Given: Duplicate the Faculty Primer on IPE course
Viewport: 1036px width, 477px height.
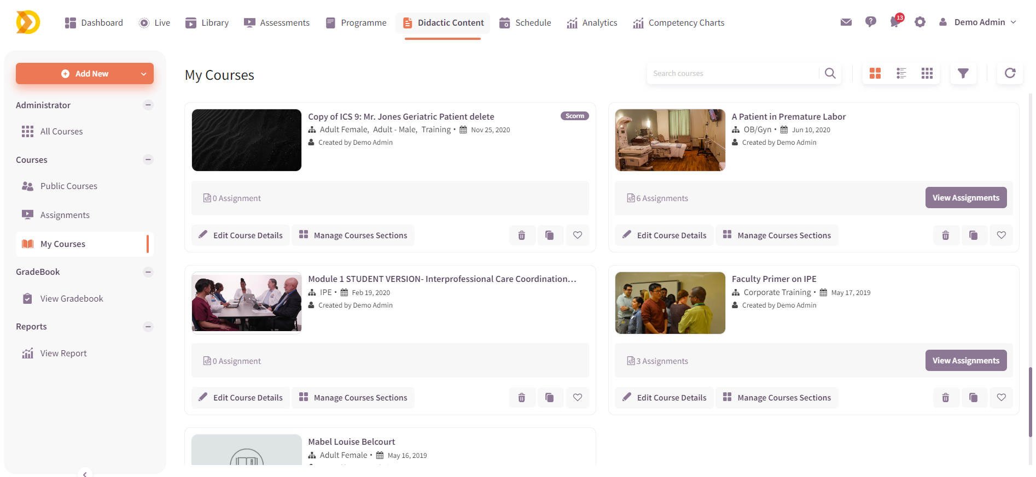Looking at the screenshot, I should click(x=973, y=398).
